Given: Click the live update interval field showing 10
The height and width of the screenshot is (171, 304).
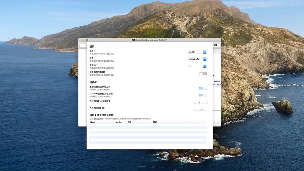Looking at the screenshot, I should pos(199,109).
